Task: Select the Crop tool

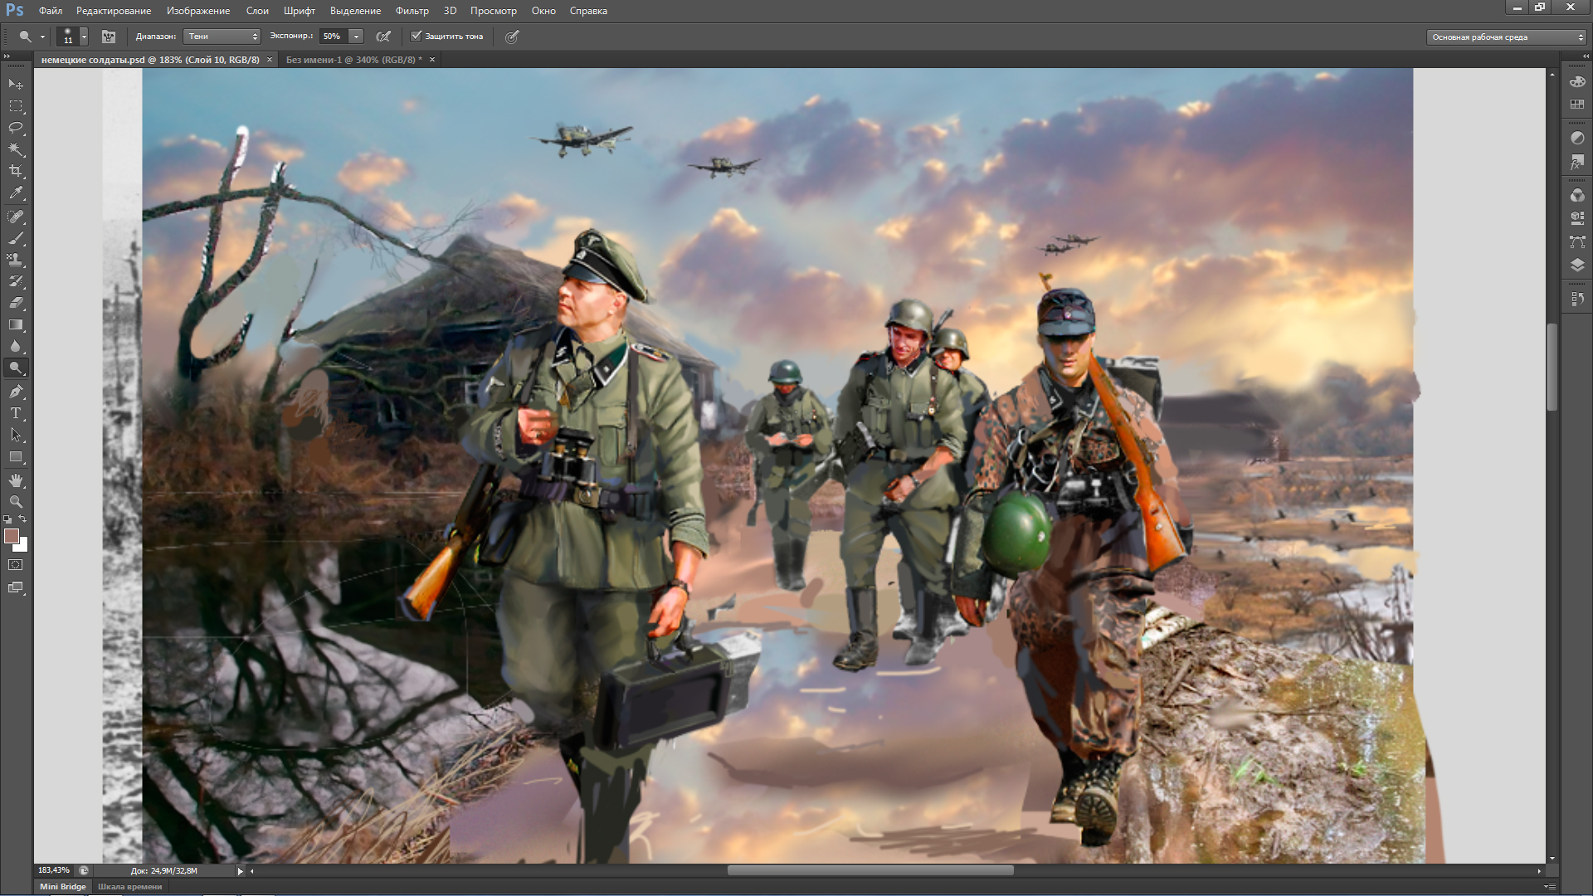Action: (x=16, y=171)
